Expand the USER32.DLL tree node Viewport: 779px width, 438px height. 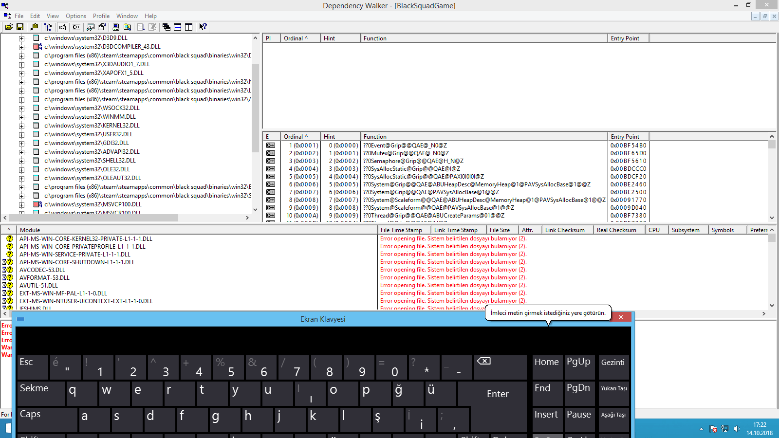(21, 134)
